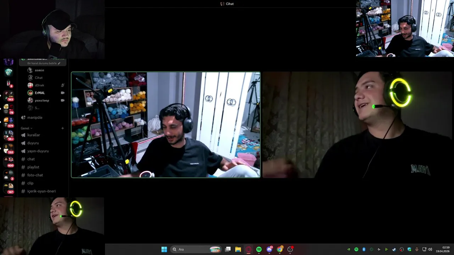Open Task View in taskbar

tap(228, 249)
